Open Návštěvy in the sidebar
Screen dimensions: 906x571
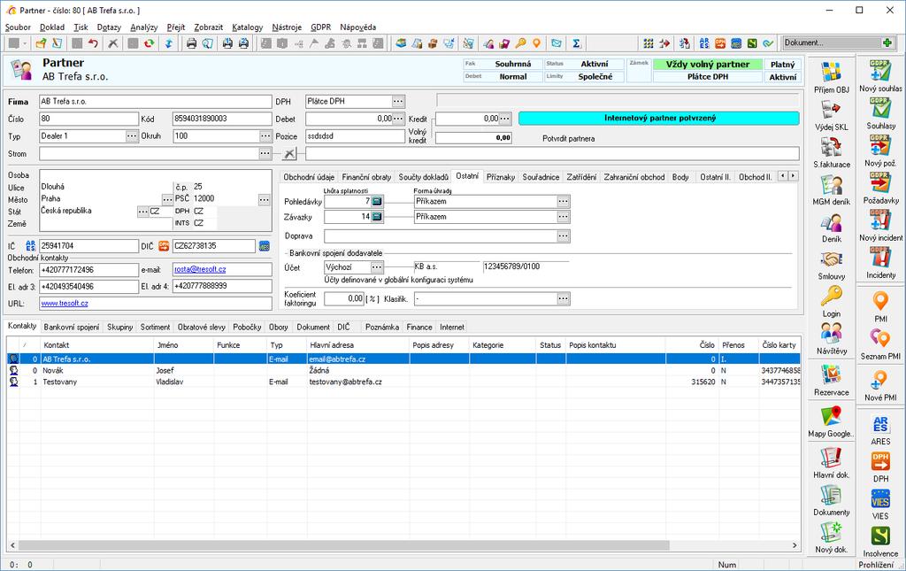coord(831,339)
